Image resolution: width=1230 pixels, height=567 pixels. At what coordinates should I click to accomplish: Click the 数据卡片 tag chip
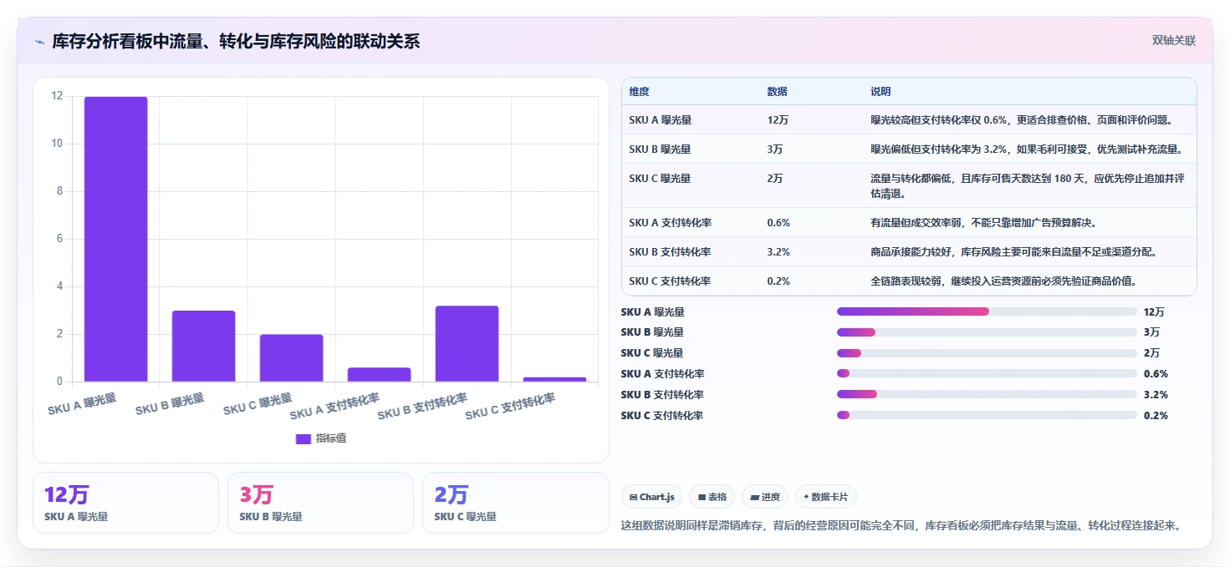[x=826, y=497]
